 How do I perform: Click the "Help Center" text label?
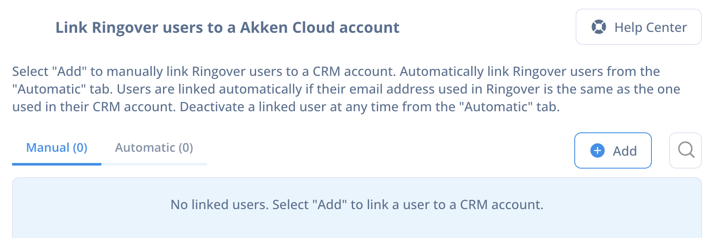[651, 28]
